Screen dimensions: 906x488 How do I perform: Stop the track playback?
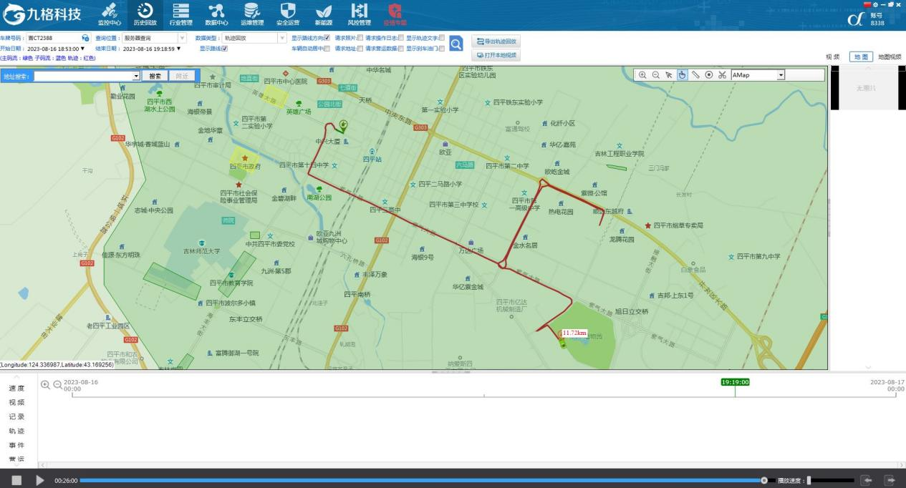click(16, 481)
